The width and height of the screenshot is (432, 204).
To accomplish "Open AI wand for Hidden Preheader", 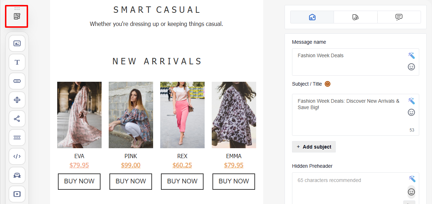I will pyautogui.click(x=411, y=179).
